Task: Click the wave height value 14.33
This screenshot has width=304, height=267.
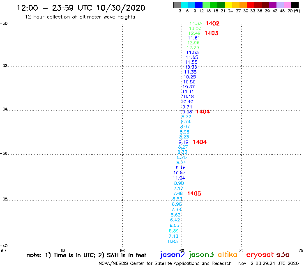Action: pyautogui.click(x=196, y=23)
